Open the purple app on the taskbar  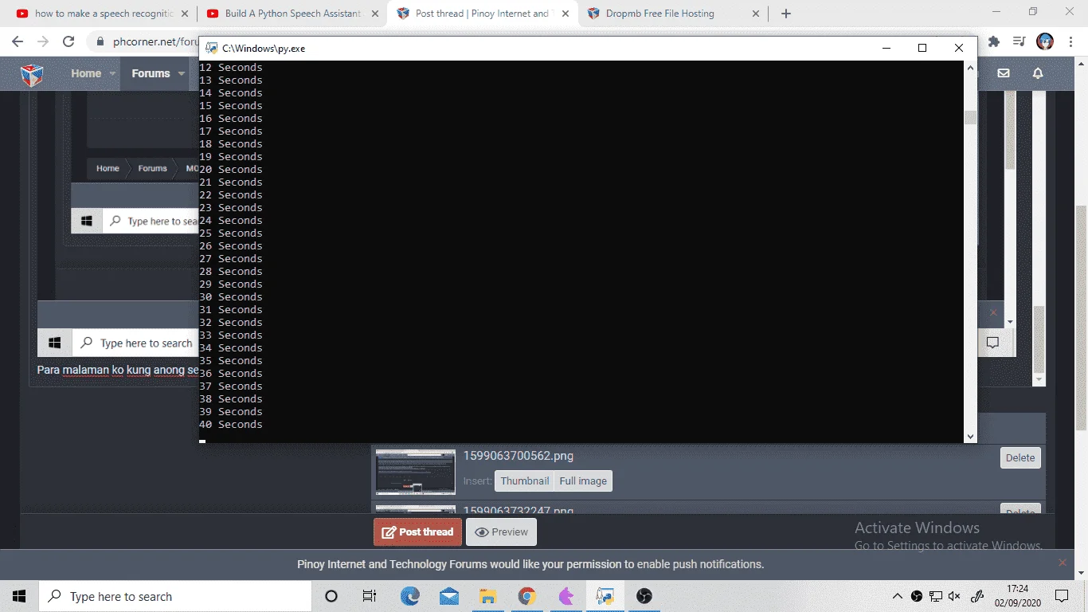click(x=566, y=596)
